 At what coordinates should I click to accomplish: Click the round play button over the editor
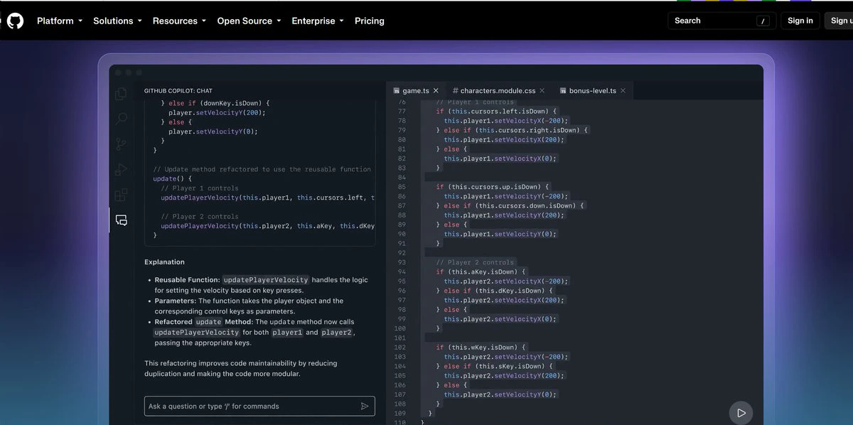(x=741, y=412)
